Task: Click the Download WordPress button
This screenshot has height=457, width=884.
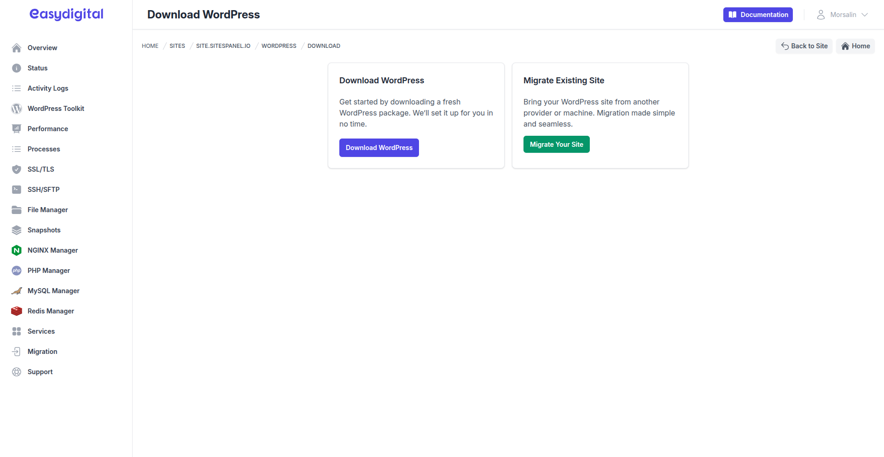Action: click(379, 147)
